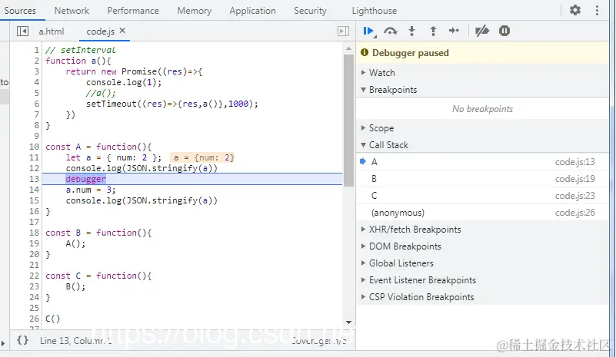Click the 'No breakpoints' message

482,109
